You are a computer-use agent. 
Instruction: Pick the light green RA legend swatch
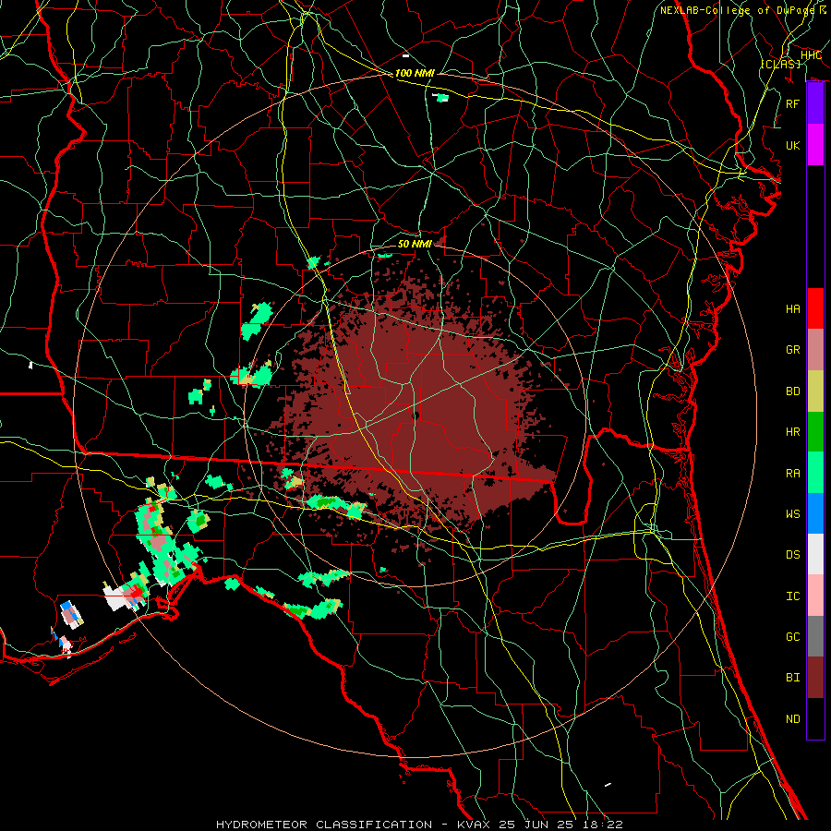[815, 473]
